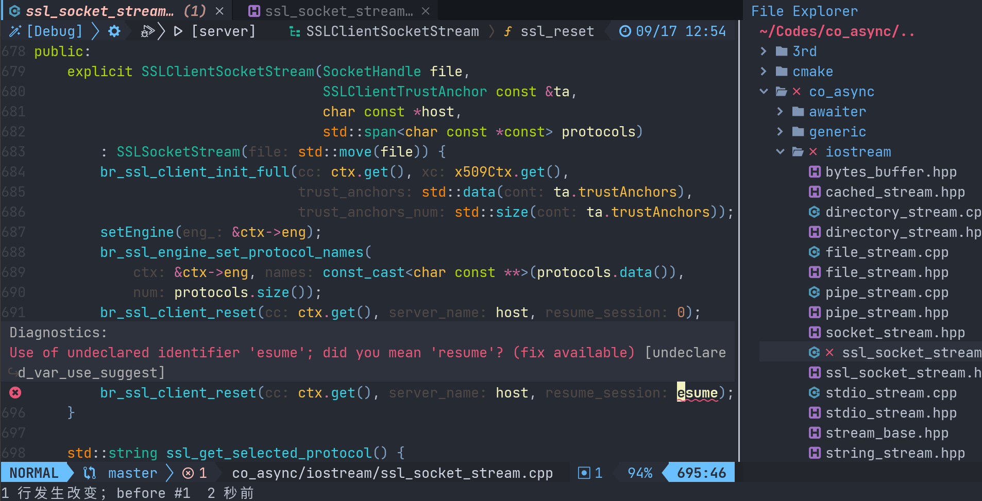The width and height of the screenshot is (982, 501).
Task: Click the clock icon beside 09/17
Action: pos(625,31)
